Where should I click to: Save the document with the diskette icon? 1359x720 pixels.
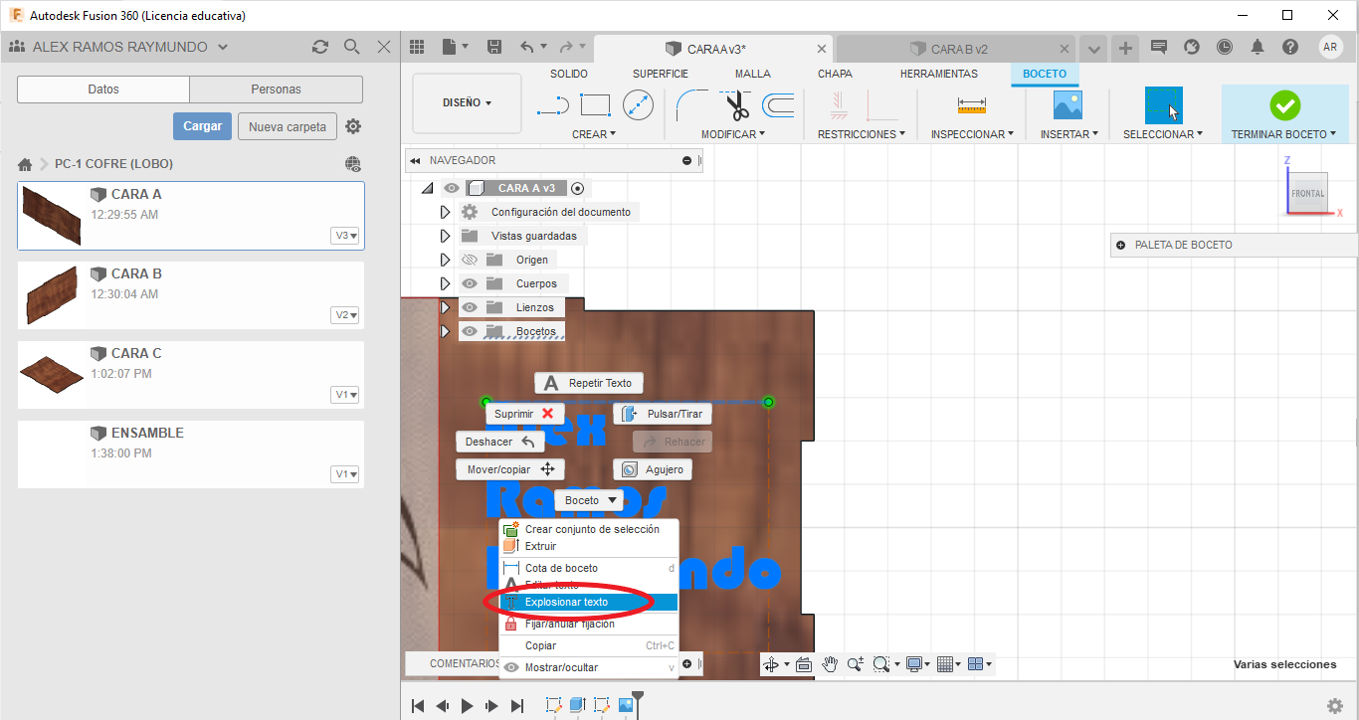pos(494,47)
